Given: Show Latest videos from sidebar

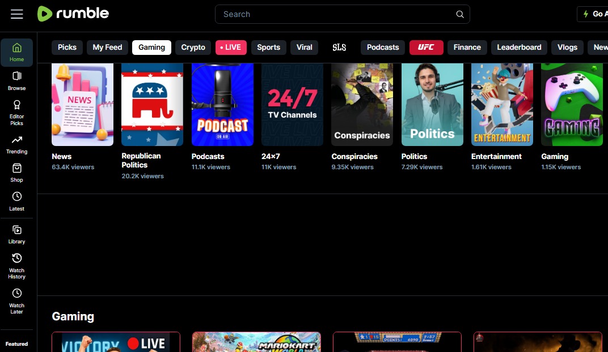Looking at the screenshot, I should click(x=16, y=201).
